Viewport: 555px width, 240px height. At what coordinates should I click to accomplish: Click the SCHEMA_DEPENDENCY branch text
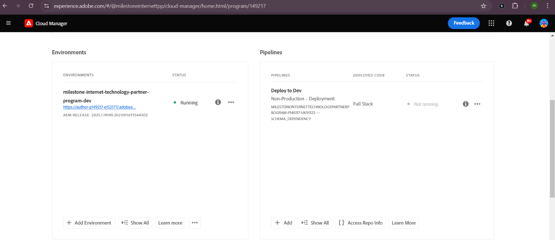291,119
